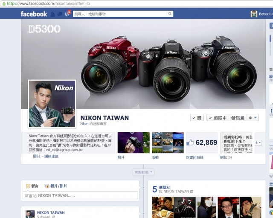The height and width of the screenshot is (218, 273).
Task: Open the friend photo showing a bicycle
Action: (185, 207)
